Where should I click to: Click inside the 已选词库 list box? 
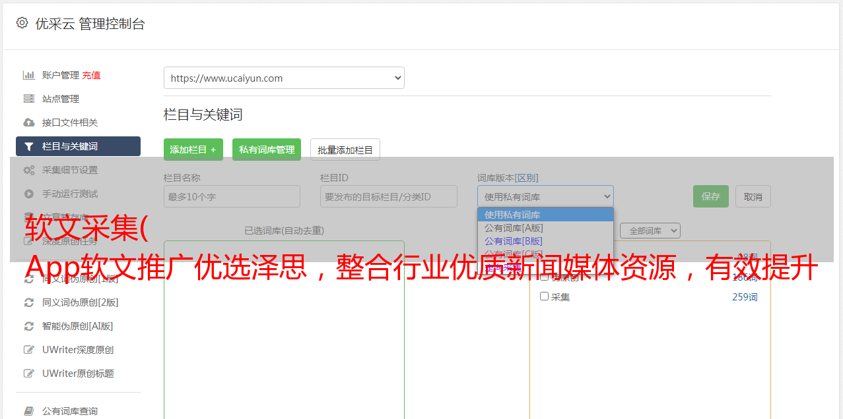coord(284,329)
